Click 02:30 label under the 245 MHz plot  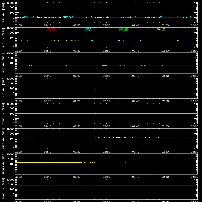106,26
